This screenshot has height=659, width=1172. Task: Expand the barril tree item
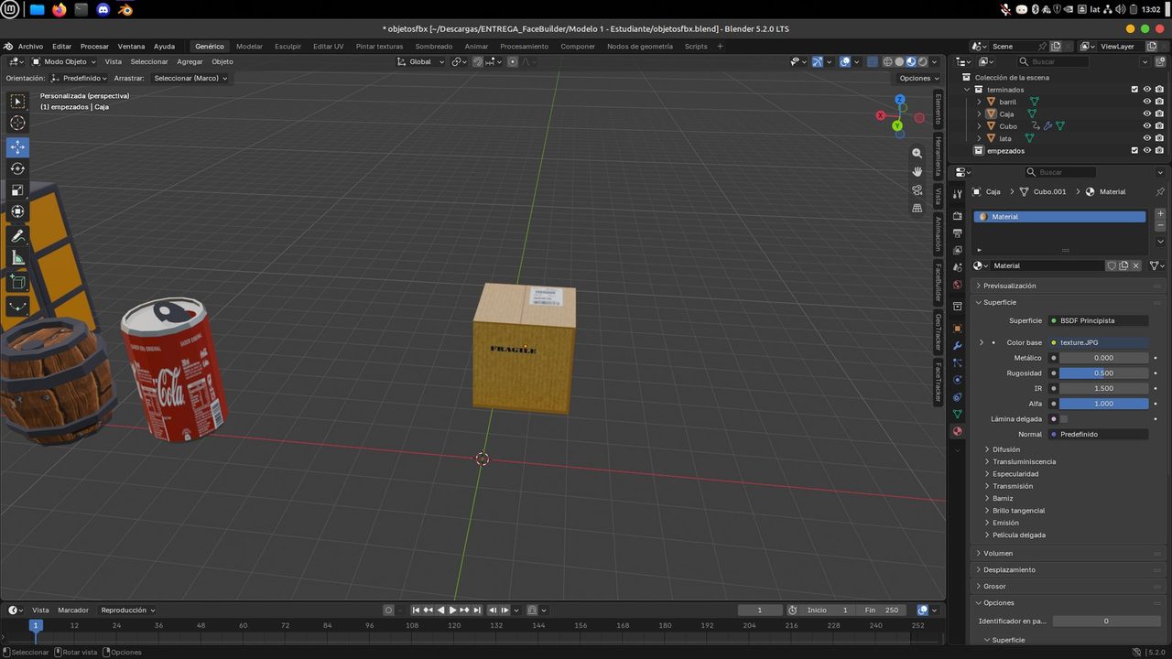pos(979,102)
